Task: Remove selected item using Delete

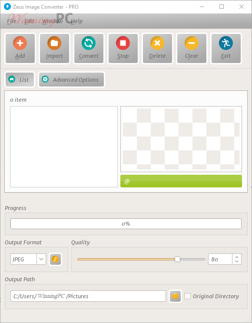Action: (157, 48)
